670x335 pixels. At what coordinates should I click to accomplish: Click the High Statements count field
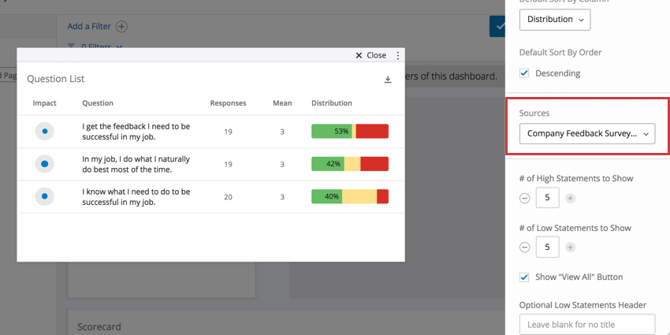tap(547, 198)
